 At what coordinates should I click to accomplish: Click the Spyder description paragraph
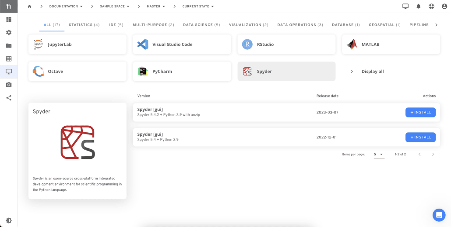point(78,184)
